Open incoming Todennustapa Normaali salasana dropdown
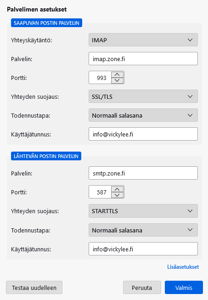Screen dimensions: 208x300 point(143,115)
